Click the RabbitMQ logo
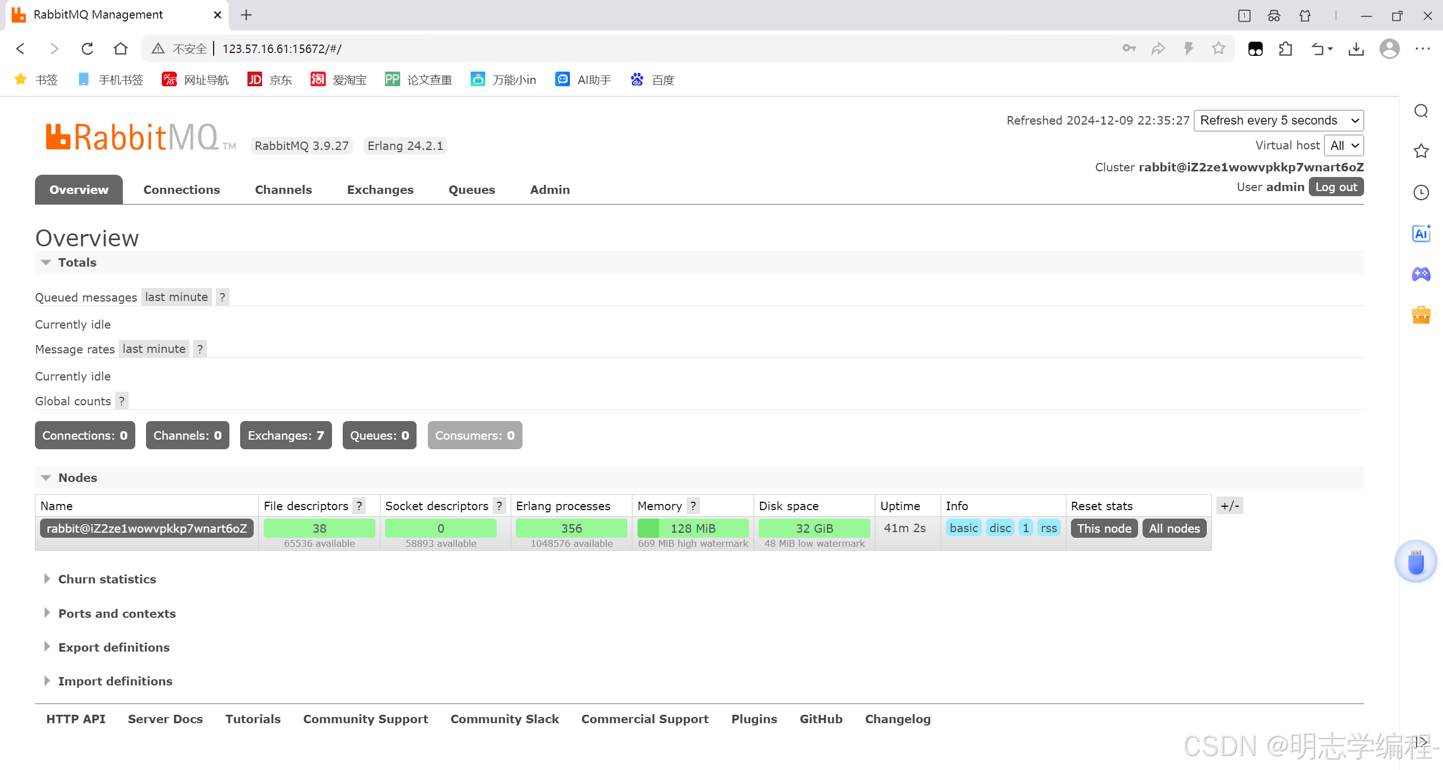The image size is (1443, 770). pos(140,138)
